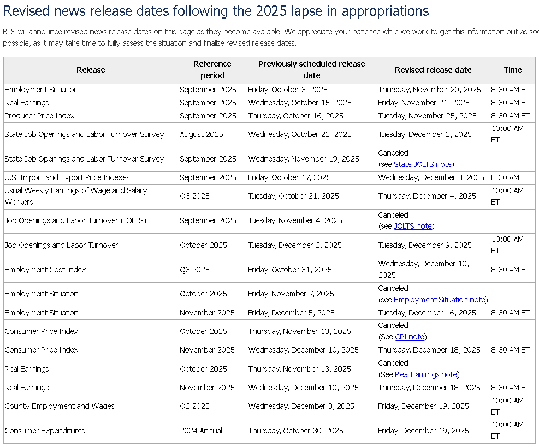Screen dimensions: 539x447
Task: Click the 'Producer Price Index' release cell
Action: pos(39,116)
